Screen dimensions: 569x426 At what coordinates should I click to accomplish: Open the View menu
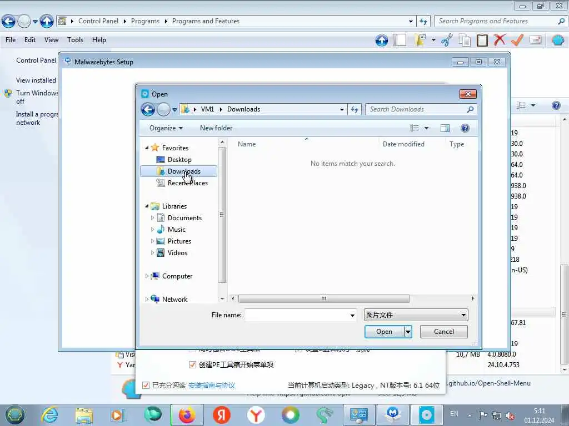pos(51,40)
